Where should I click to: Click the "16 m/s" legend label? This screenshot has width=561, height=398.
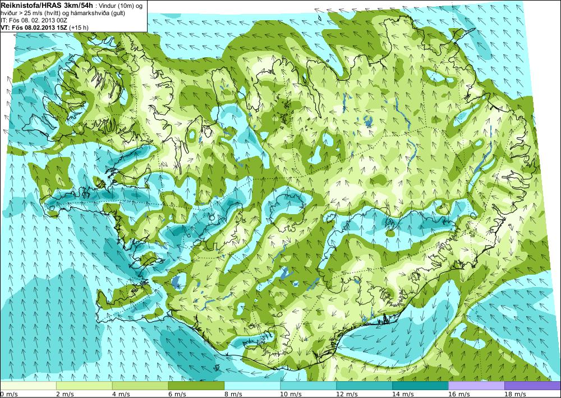(459, 394)
